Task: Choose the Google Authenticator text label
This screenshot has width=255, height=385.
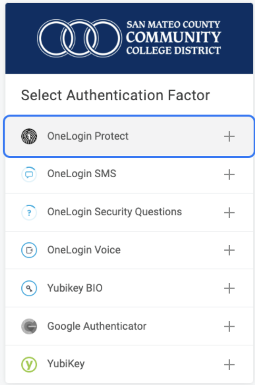Action: (97, 326)
